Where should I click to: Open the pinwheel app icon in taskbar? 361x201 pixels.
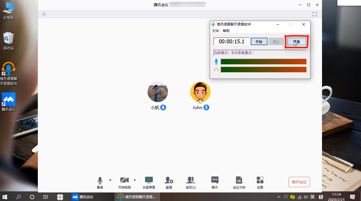[x=60, y=197]
